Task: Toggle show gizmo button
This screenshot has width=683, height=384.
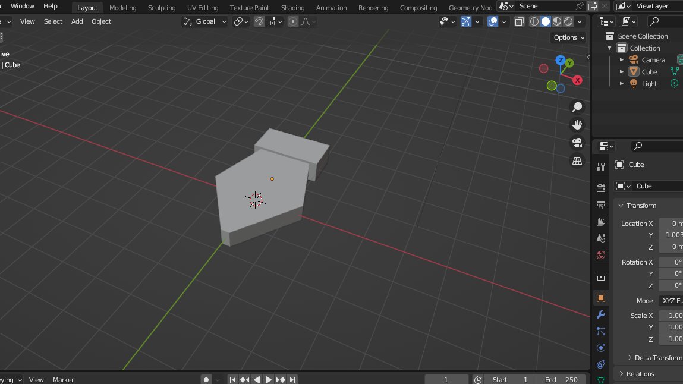Action: [x=466, y=21]
